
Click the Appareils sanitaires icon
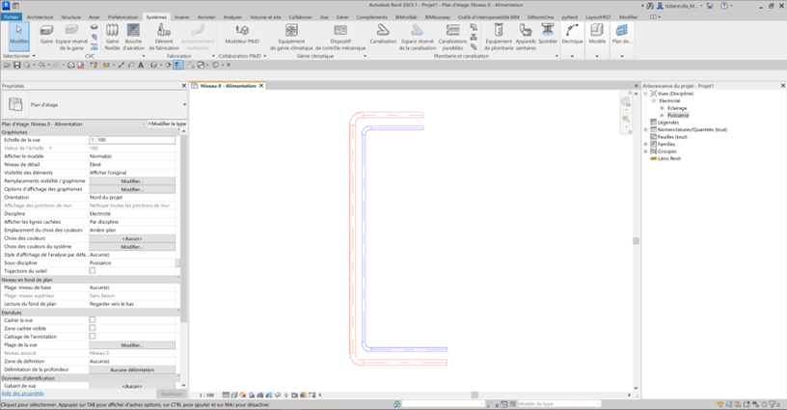526,34
